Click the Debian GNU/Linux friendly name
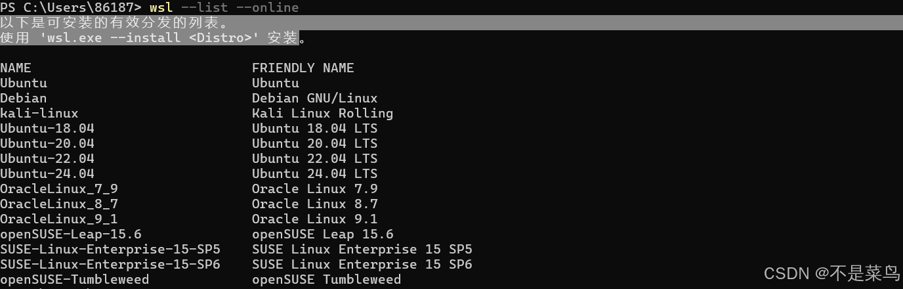 click(x=315, y=98)
